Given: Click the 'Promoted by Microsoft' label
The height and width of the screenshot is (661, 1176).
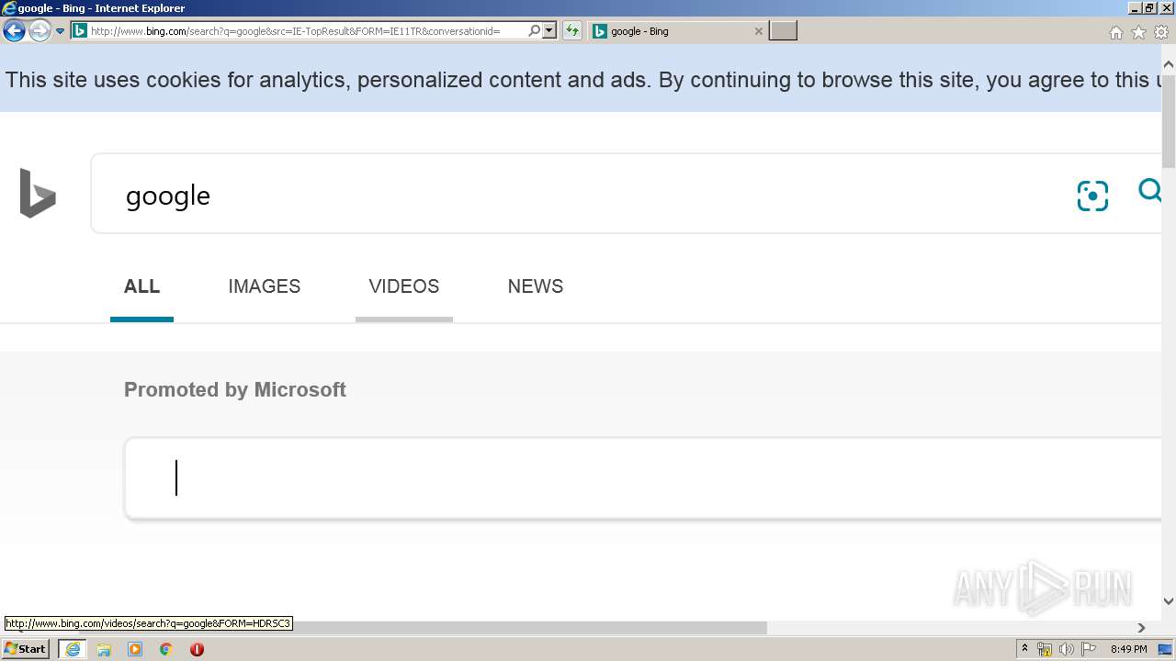Looking at the screenshot, I should [x=235, y=389].
